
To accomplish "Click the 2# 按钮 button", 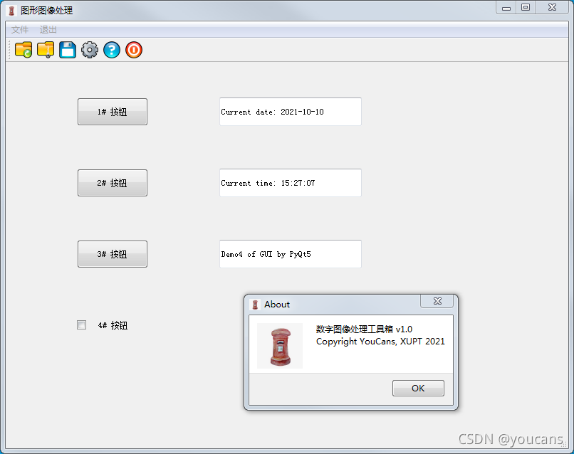I will [113, 183].
